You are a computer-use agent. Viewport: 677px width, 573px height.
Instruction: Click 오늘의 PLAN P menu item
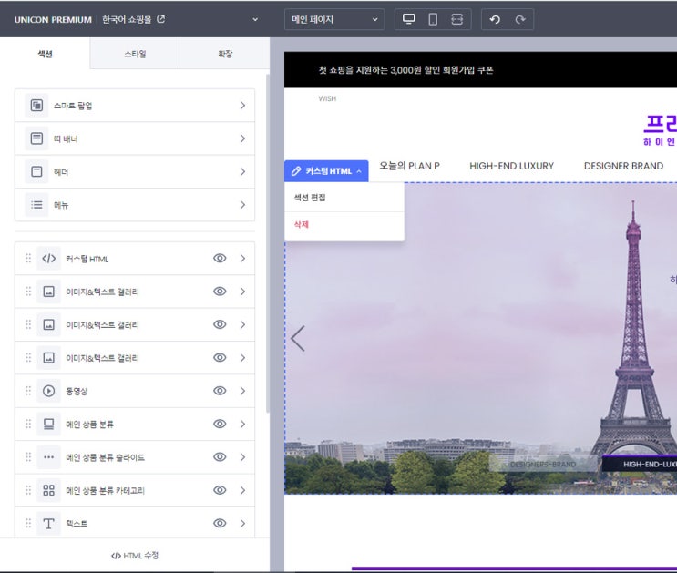[409, 166]
